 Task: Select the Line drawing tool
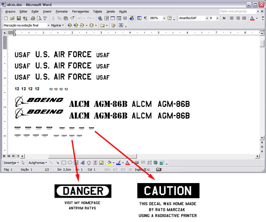click(51, 163)
